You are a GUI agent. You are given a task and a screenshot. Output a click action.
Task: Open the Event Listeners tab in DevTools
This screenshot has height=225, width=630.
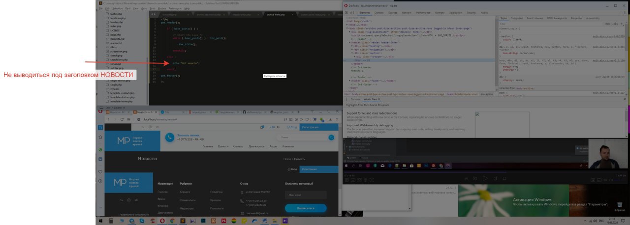click(x=535, y=18)
